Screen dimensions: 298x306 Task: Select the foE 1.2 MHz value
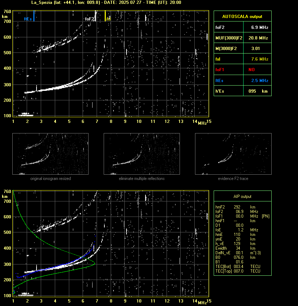coord(241,230)
